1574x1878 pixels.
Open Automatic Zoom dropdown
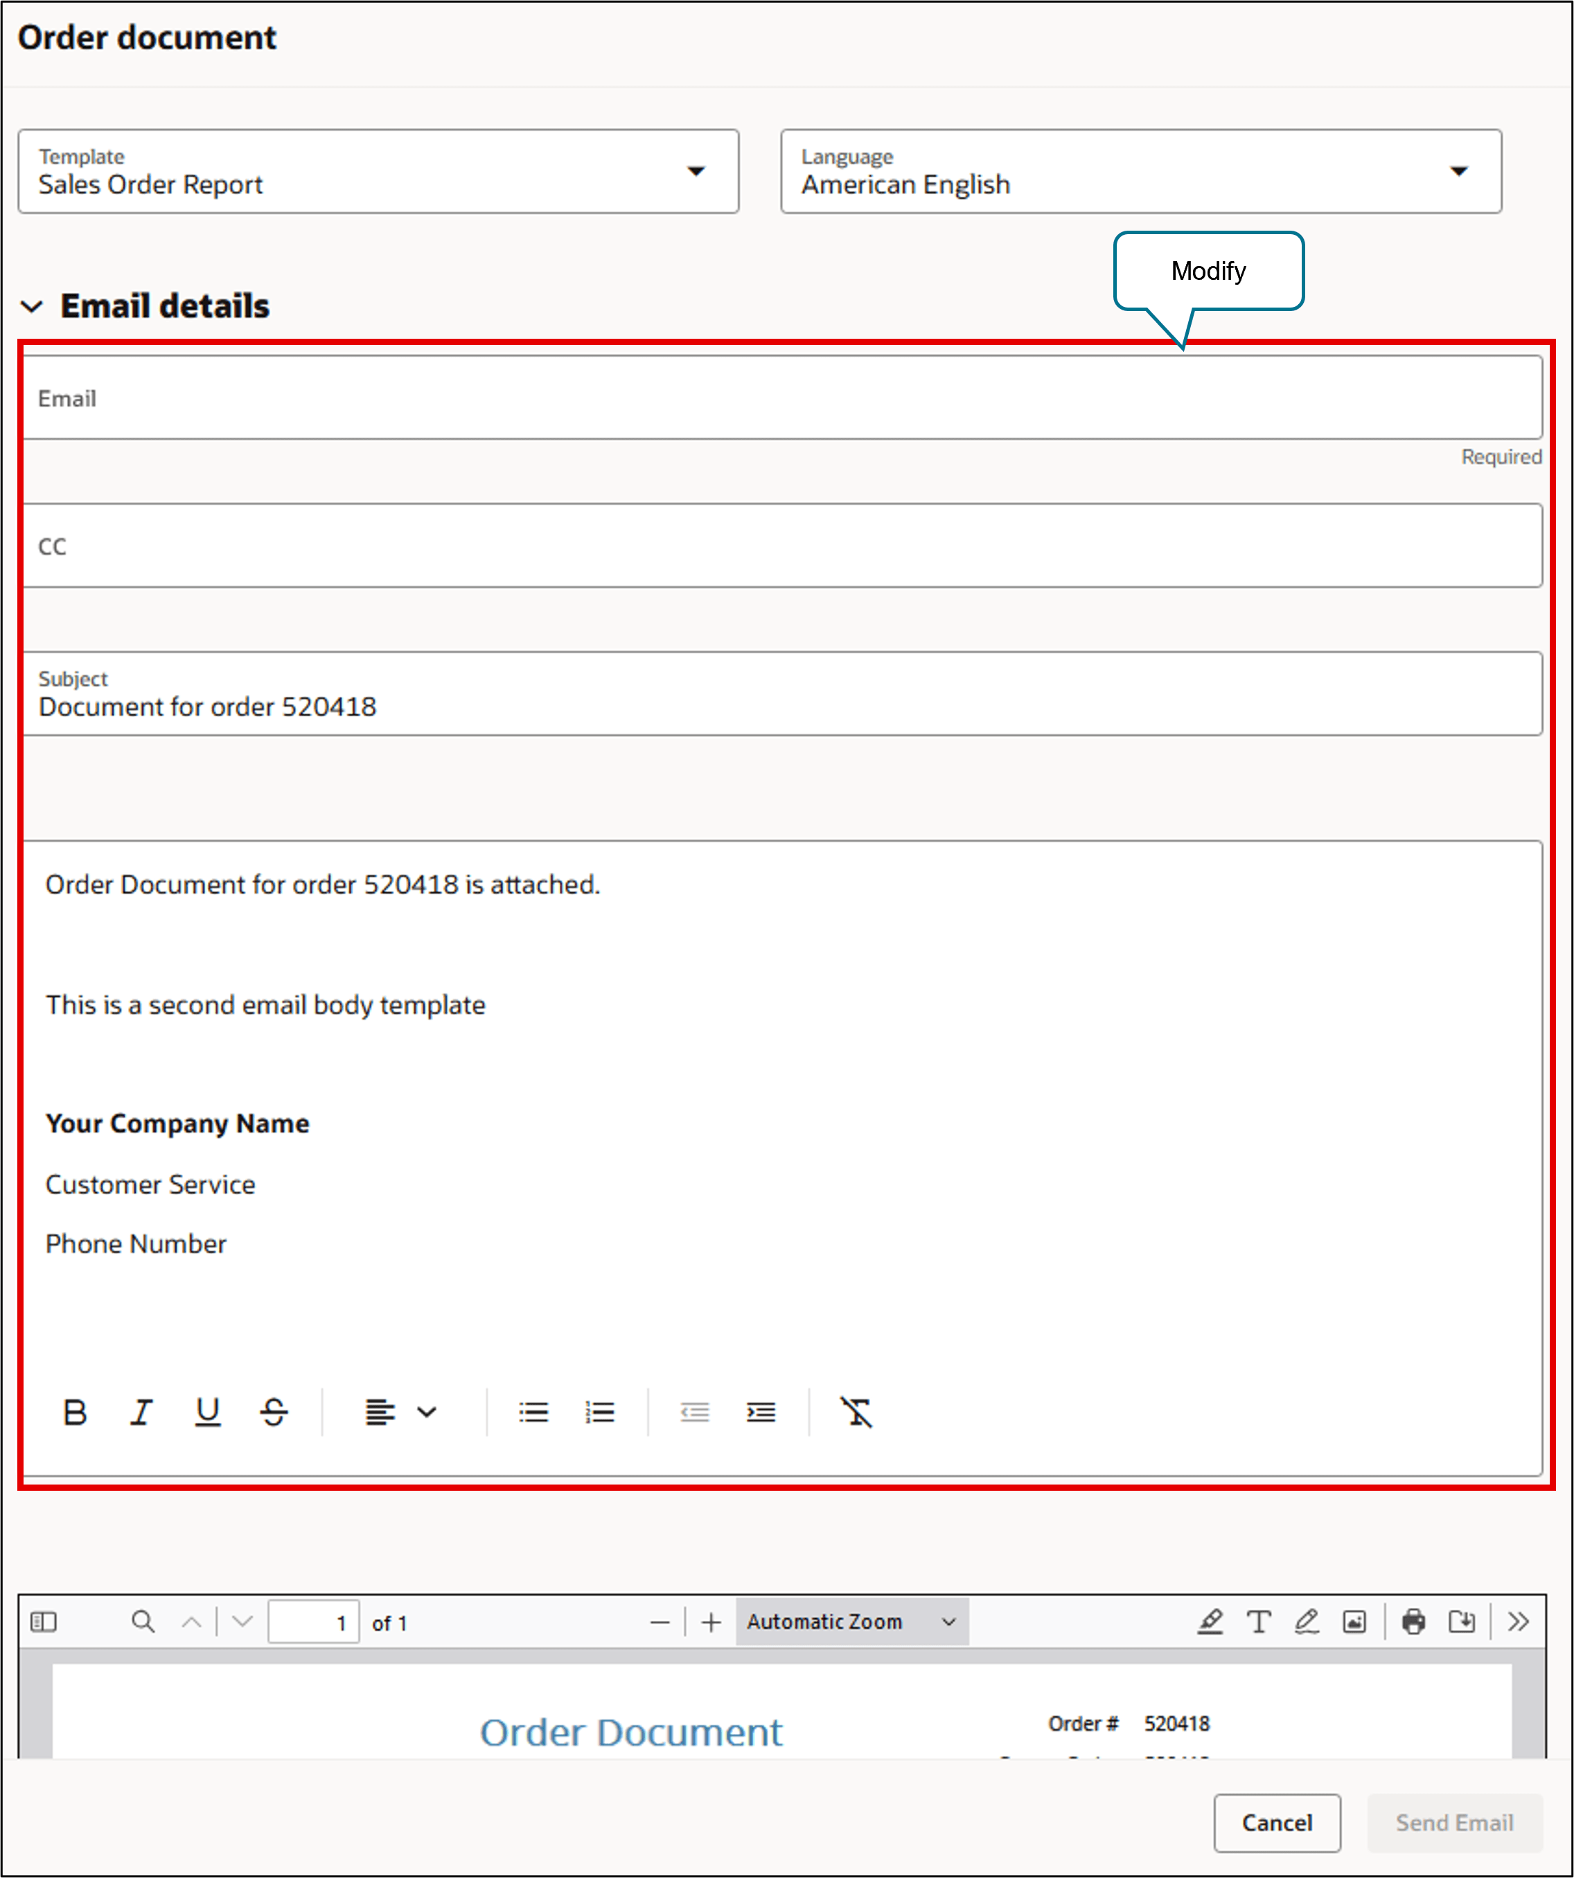click(851, 1621)
